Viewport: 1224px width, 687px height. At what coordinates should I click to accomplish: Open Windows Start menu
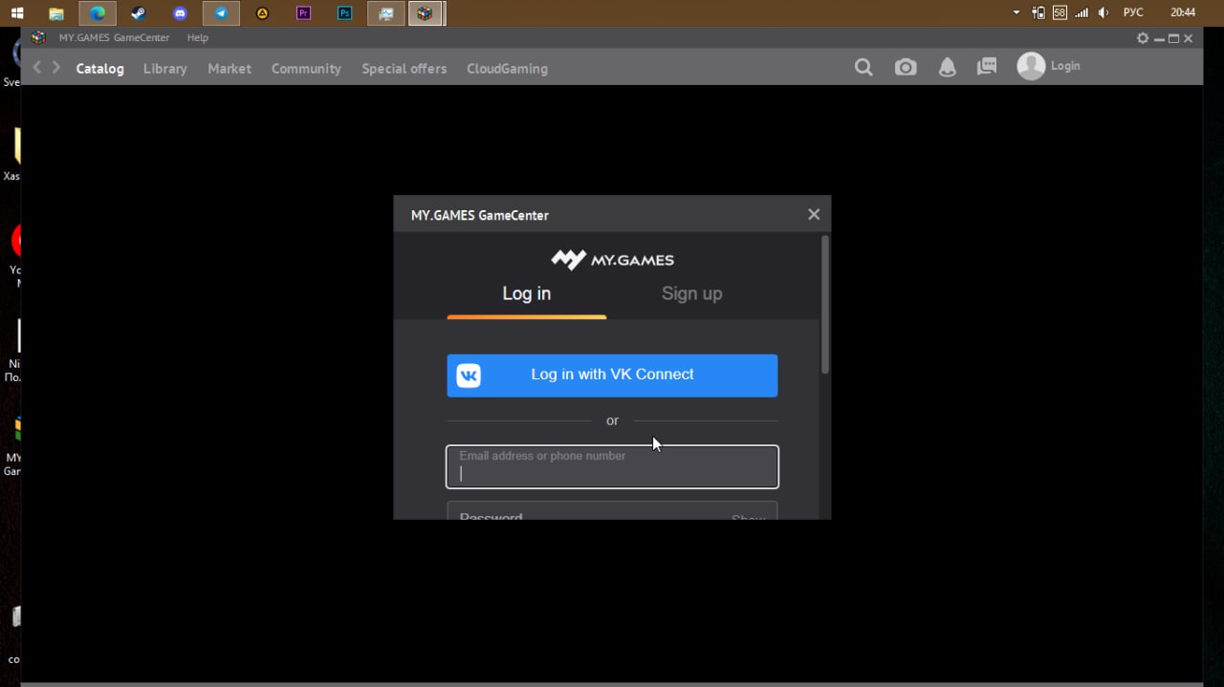point(17,13)
